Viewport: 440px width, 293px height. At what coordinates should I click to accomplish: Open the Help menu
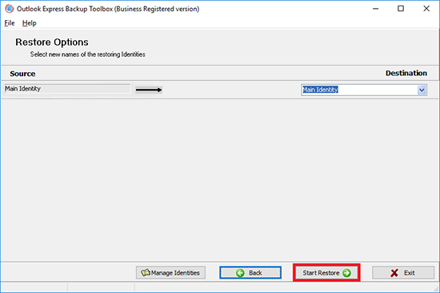tap(29, 23)
